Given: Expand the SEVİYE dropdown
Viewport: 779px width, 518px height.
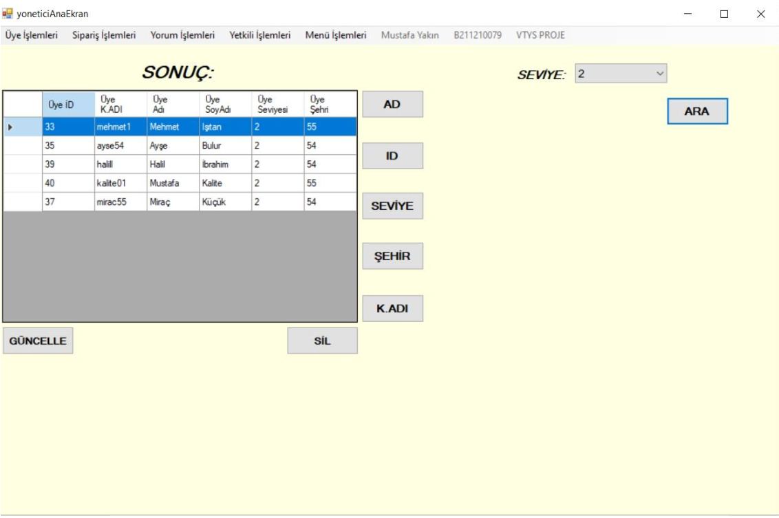Looking at the screenshot, I should [x=660, y=73].
